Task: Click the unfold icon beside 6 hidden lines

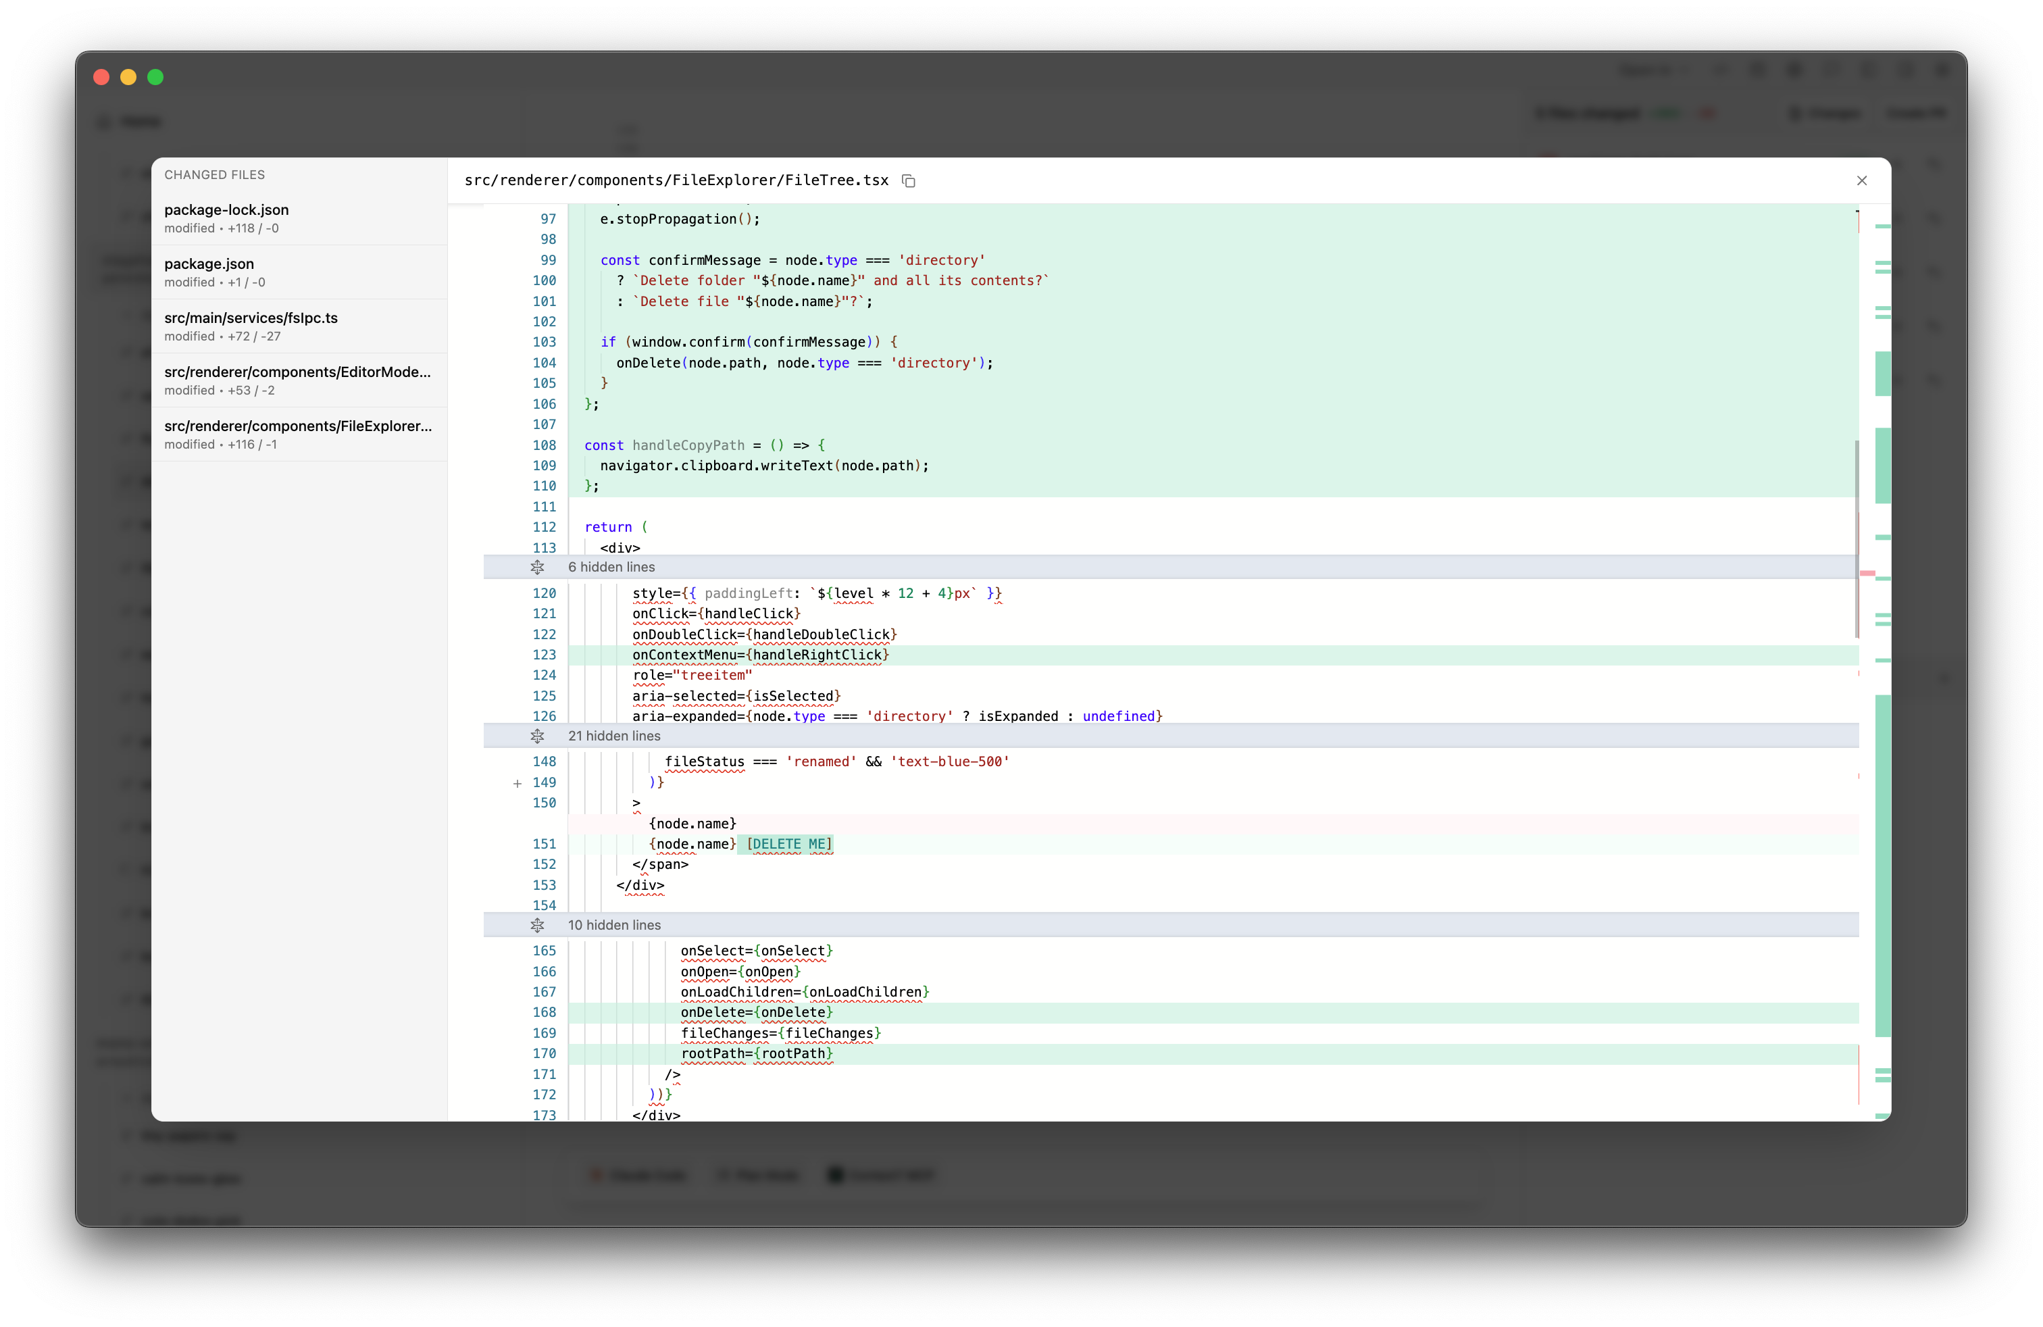Action: (537, 568)
